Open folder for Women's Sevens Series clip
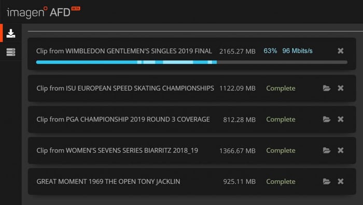The image size is (363, 205). click(x=327, y=150)
